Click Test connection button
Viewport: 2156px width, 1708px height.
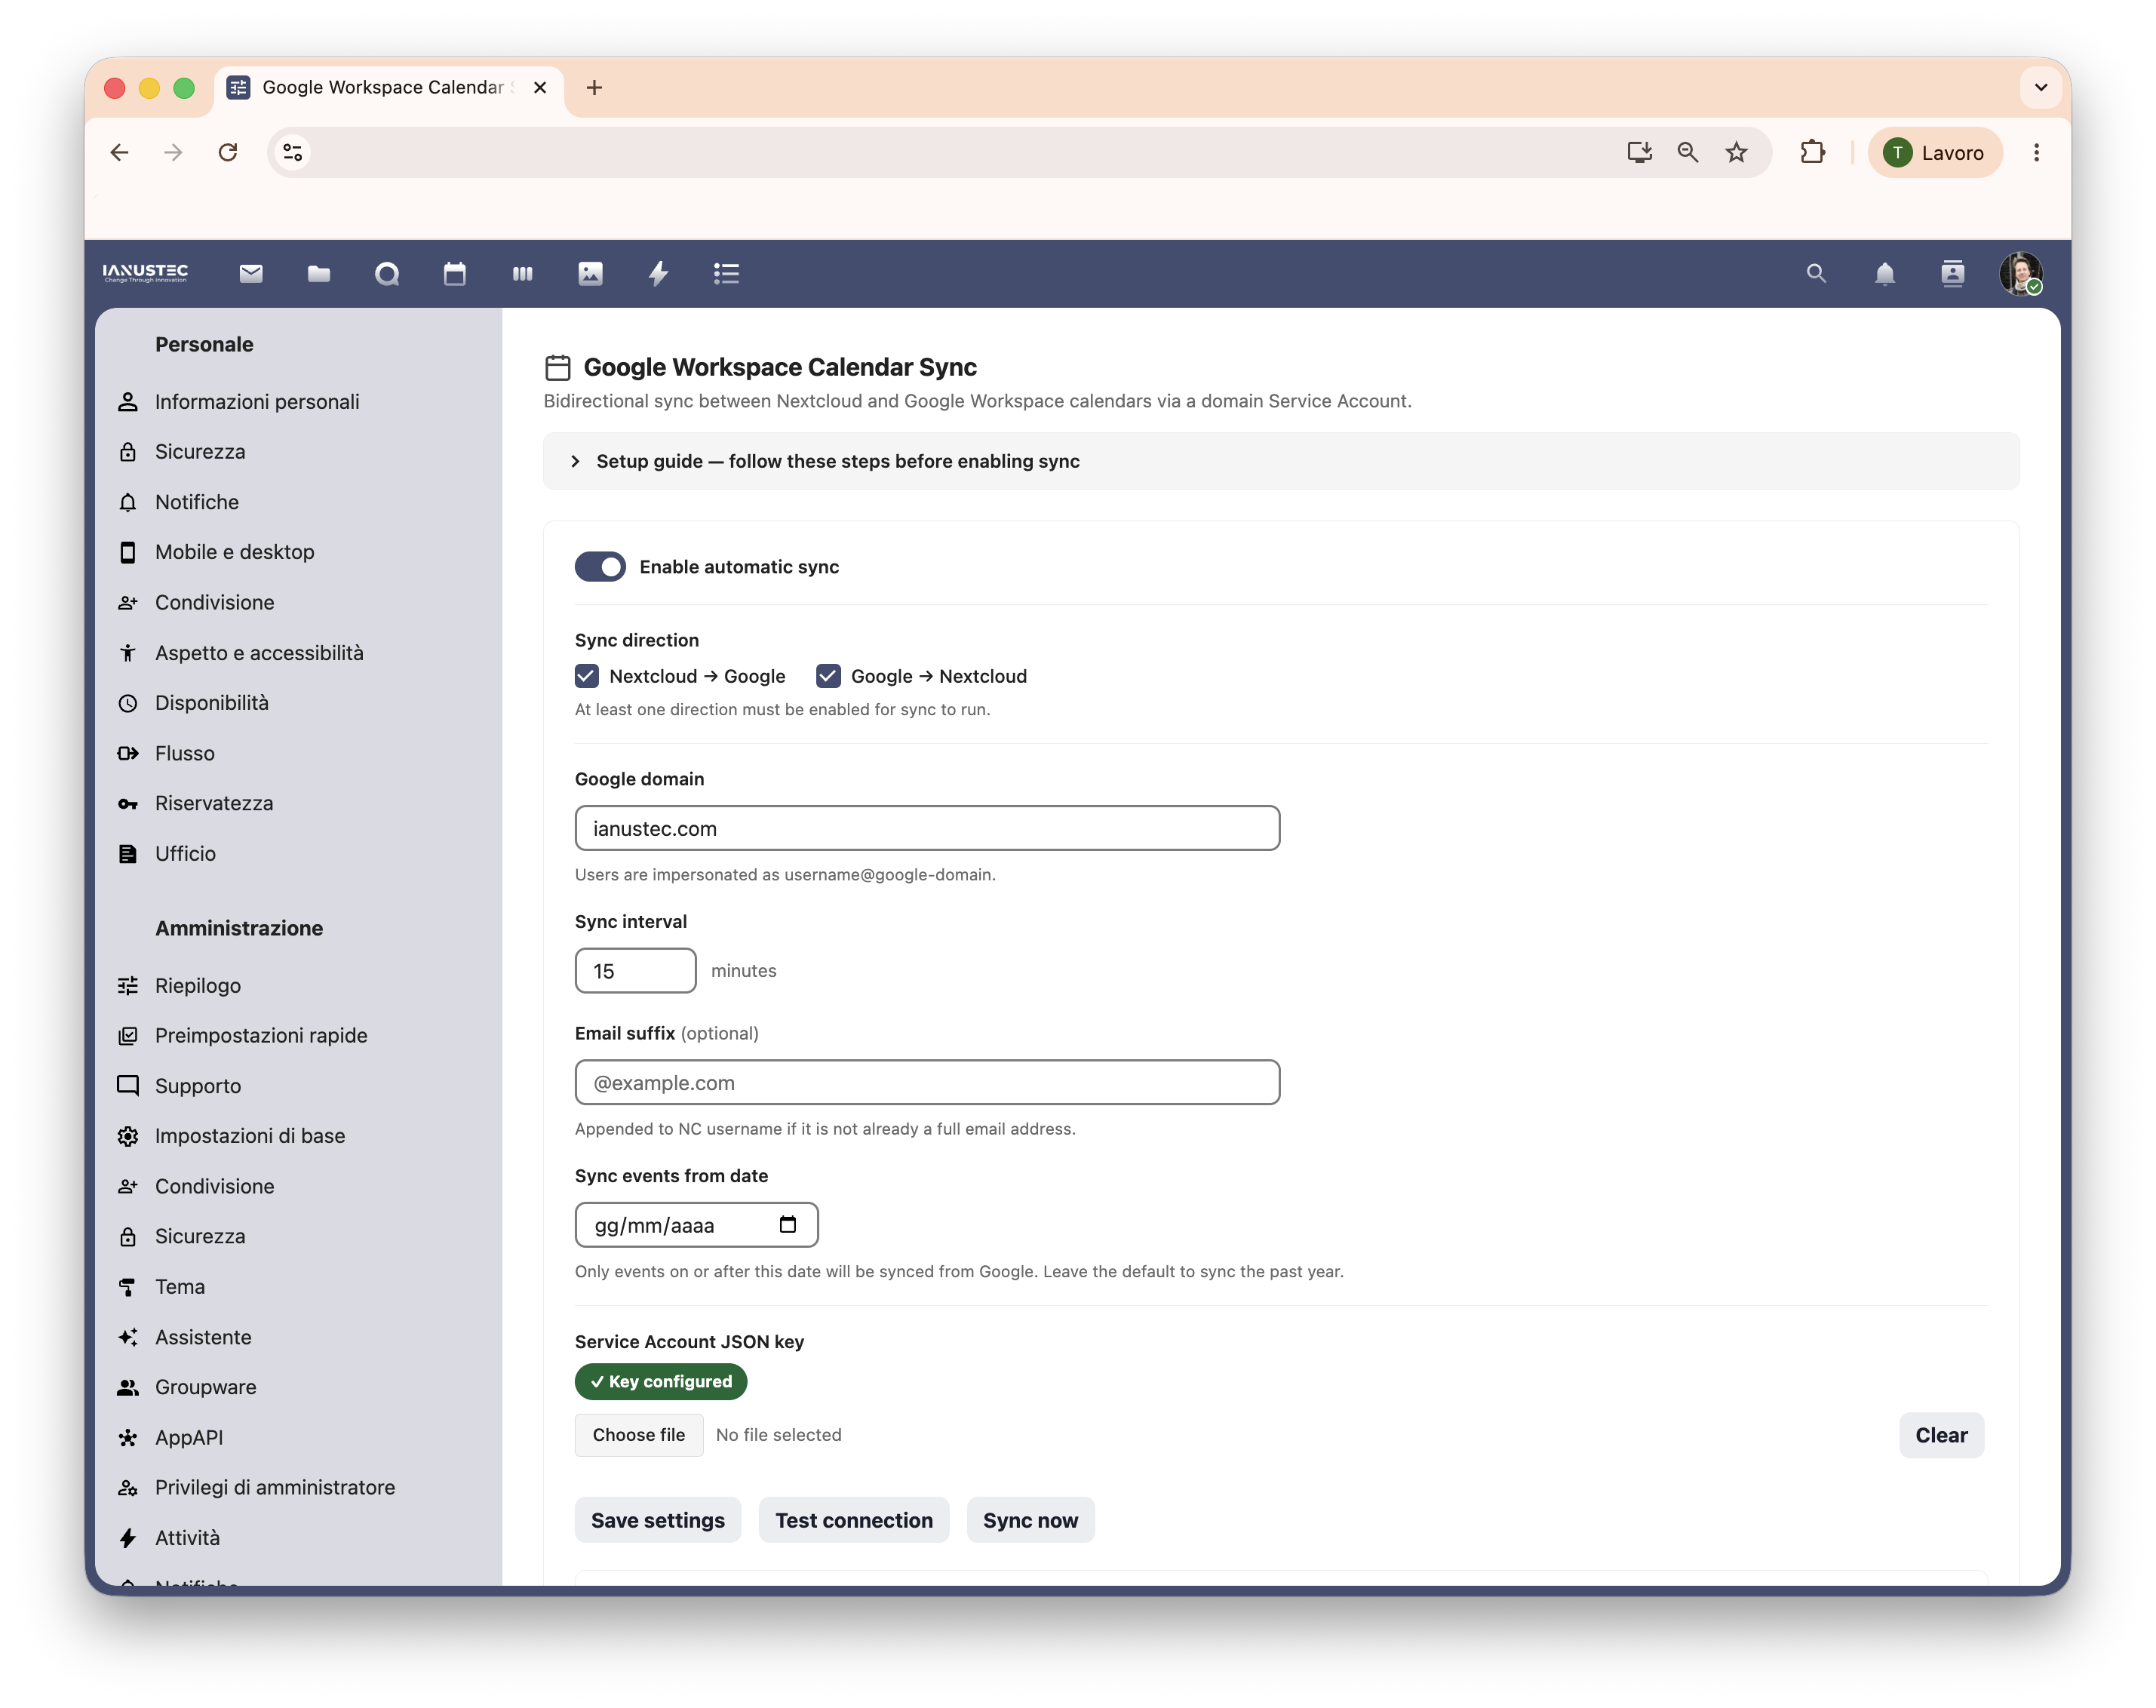click(x=854, y=1520)
